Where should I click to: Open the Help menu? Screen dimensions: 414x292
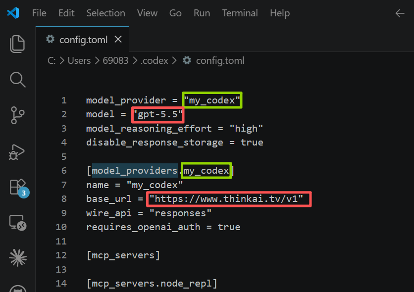tap(280, 13)
